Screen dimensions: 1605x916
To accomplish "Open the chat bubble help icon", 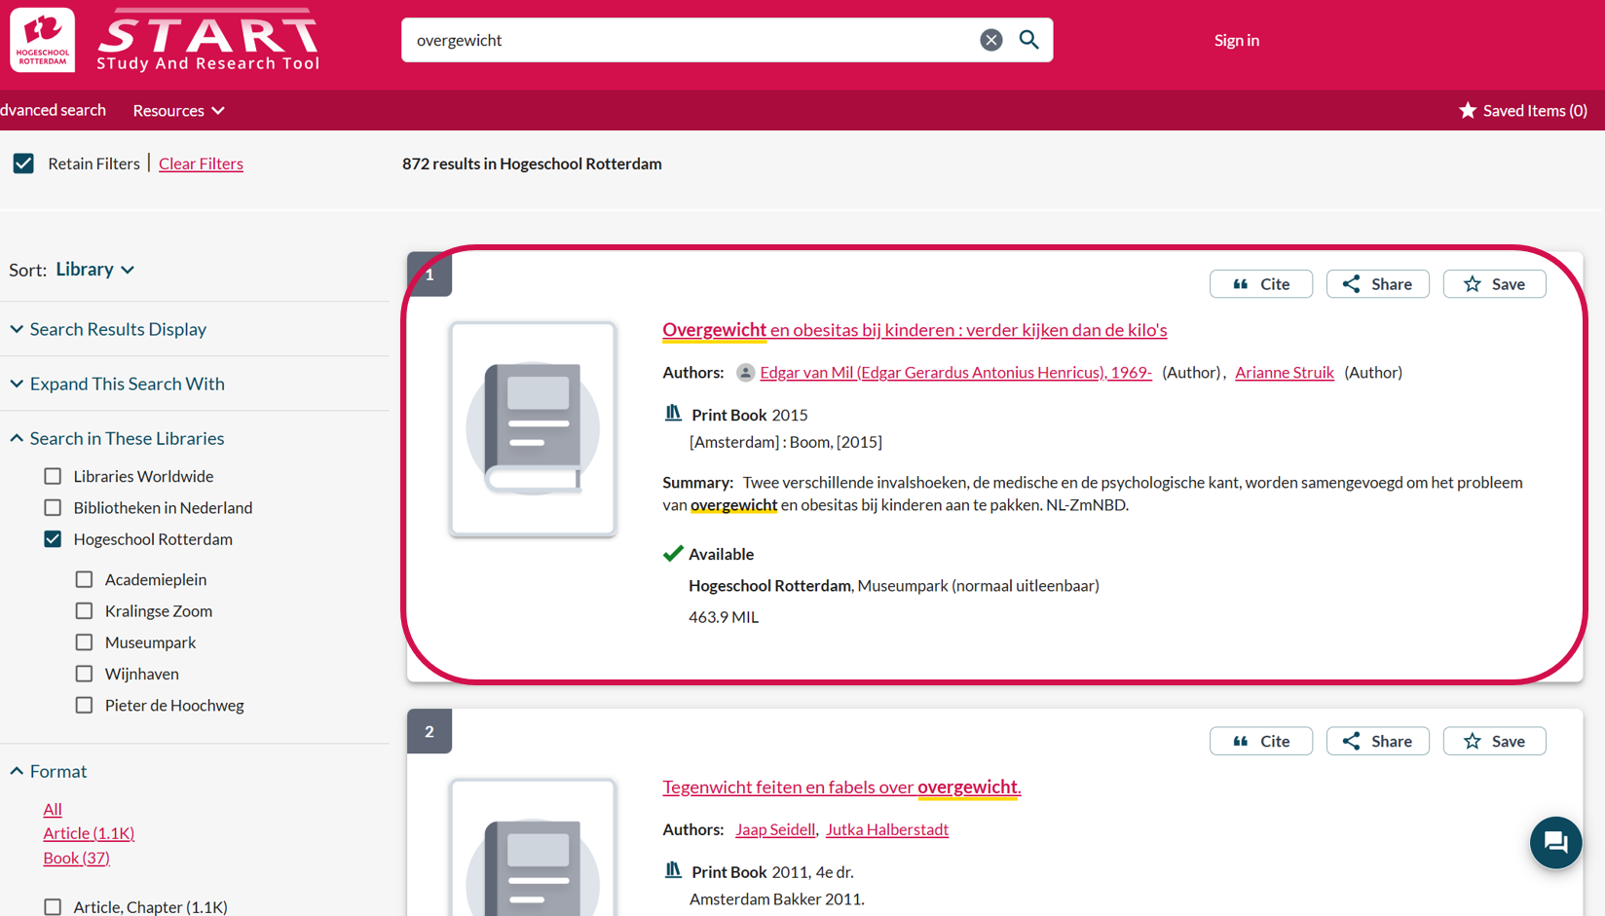I will (1555, 842).
